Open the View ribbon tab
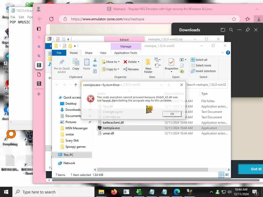 pos(103,53)
